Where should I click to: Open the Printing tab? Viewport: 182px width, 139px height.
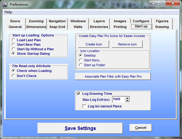(x=120, y=27)
